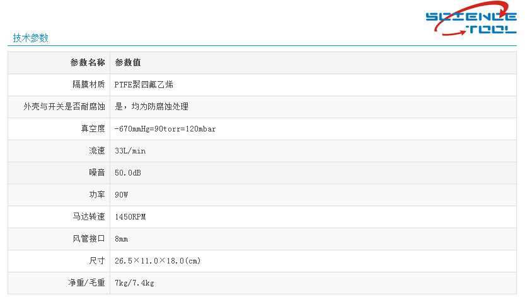Select the 噪音 row label
Viewport: 525px width, 300px height.
[x=96, y=173]
